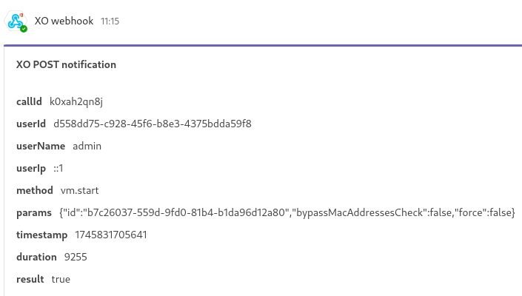Viewport: 522px width, 296px height.
Task: Click the duration field label
Action: (x=36, y=257)
